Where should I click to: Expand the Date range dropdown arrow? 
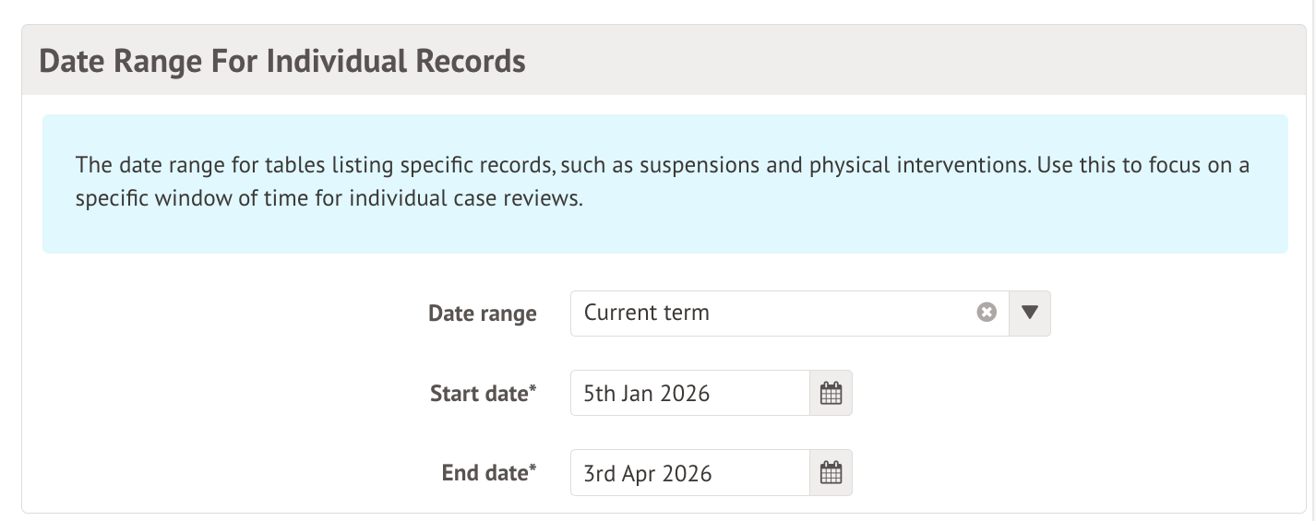click(x=1030, y=313)
